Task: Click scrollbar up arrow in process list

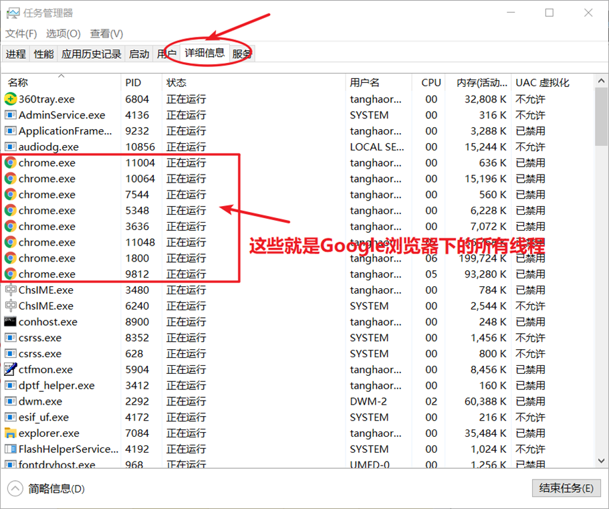Action: click(x=601, y=81)
